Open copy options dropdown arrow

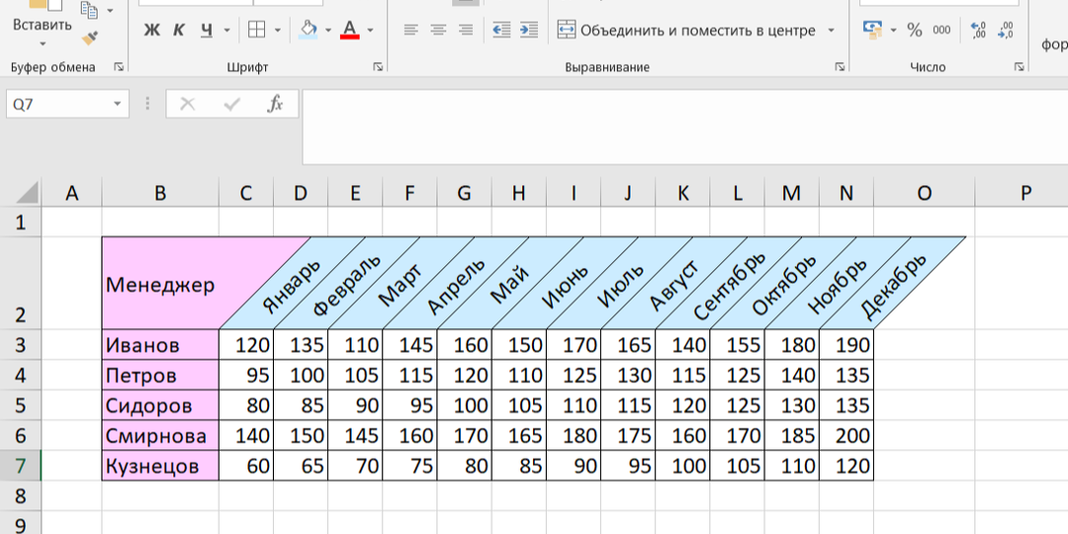[x=110, y=10]
